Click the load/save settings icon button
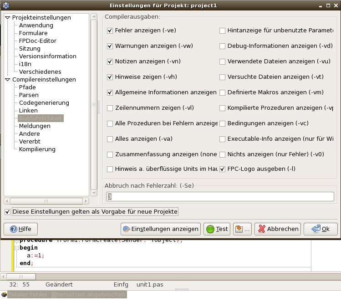This screenshot has height=302, width=341. tap(242, 229)
